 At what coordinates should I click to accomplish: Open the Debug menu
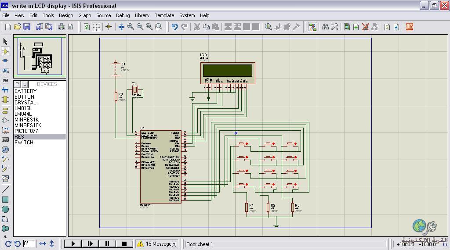[x=123, y=15]
